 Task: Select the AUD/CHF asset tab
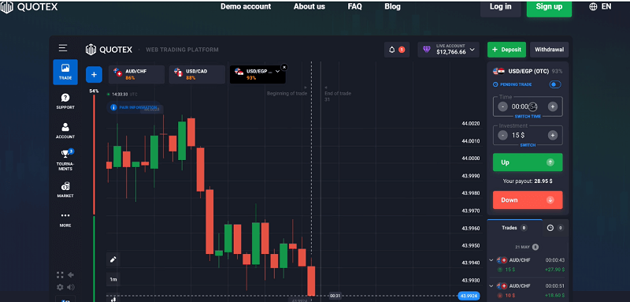point(136,74)
